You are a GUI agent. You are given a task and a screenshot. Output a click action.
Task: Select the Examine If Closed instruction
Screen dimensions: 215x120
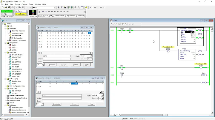point(49,12)
